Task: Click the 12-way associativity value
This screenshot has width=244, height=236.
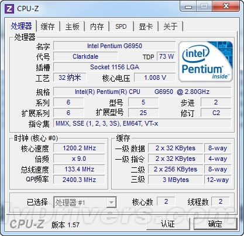Action: [218, 180]
